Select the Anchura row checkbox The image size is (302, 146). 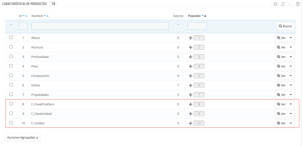[11, 47]
